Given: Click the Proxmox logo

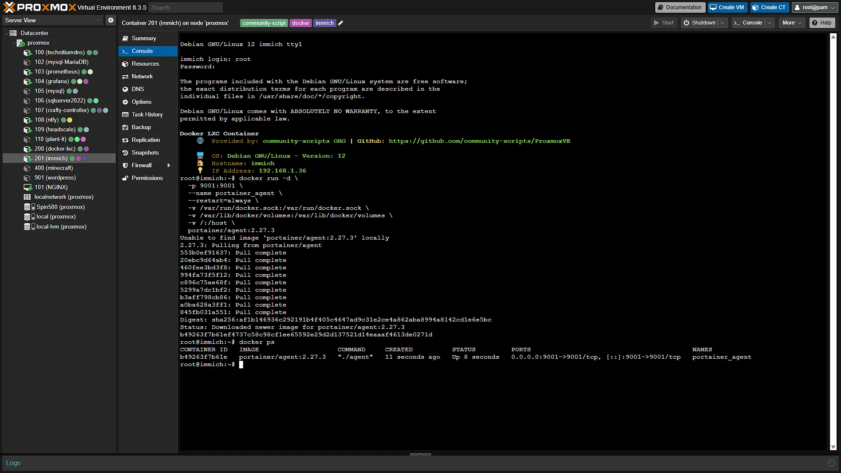Looking at the screenshot, I should tap(39, 7).
